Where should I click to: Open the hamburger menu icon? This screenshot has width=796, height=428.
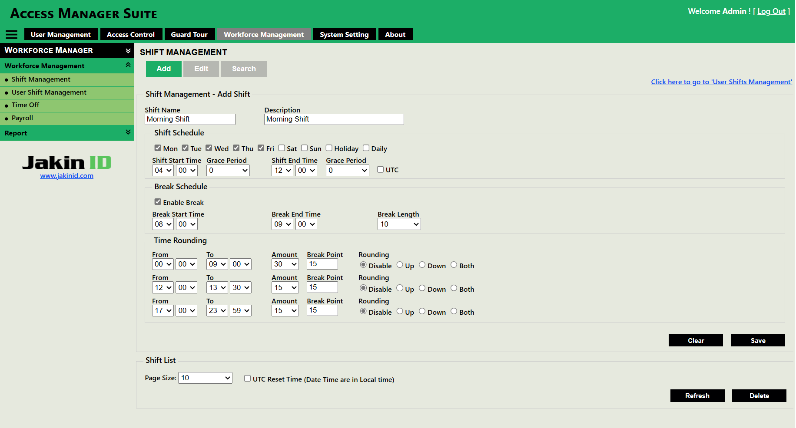point(12,35)
